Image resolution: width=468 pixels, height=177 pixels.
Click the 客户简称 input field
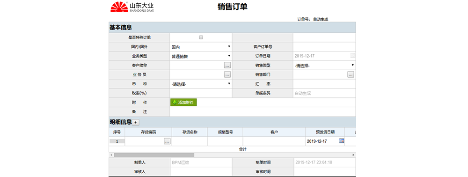(197, 66)
